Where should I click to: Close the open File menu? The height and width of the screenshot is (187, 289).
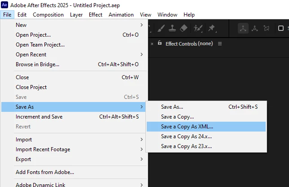(7, 15)
